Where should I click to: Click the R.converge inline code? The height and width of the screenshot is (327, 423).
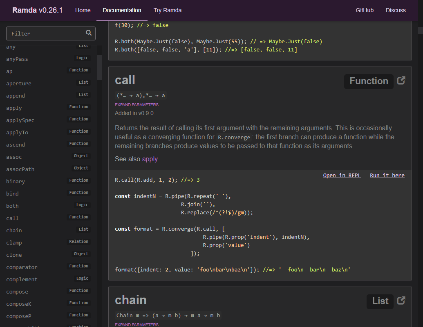click(234, 137)
